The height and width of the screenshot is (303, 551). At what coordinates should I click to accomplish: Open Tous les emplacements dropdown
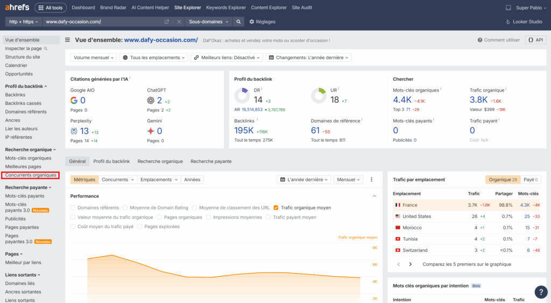(153, 58)
